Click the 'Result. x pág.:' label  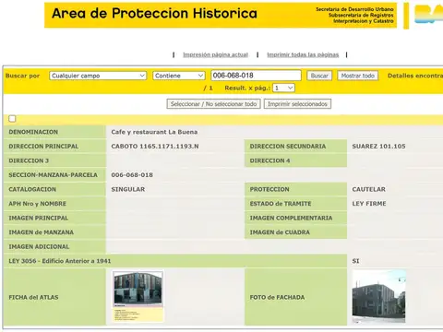click(247, 89)
